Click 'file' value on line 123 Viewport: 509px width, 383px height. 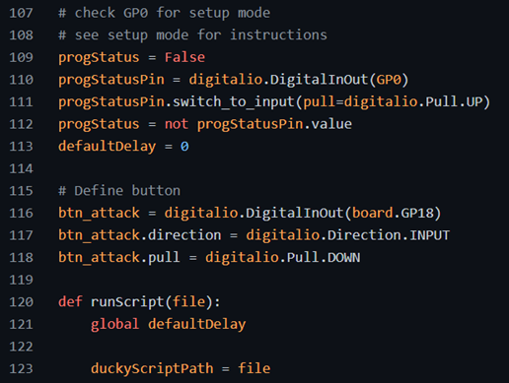click(x=254, y=369)
